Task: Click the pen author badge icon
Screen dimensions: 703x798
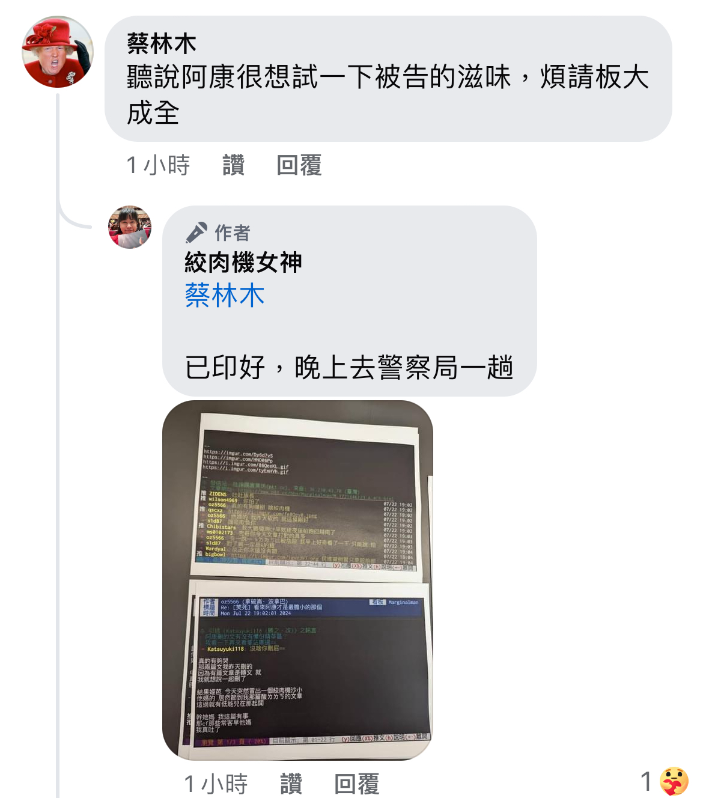Action: [196, 233]
